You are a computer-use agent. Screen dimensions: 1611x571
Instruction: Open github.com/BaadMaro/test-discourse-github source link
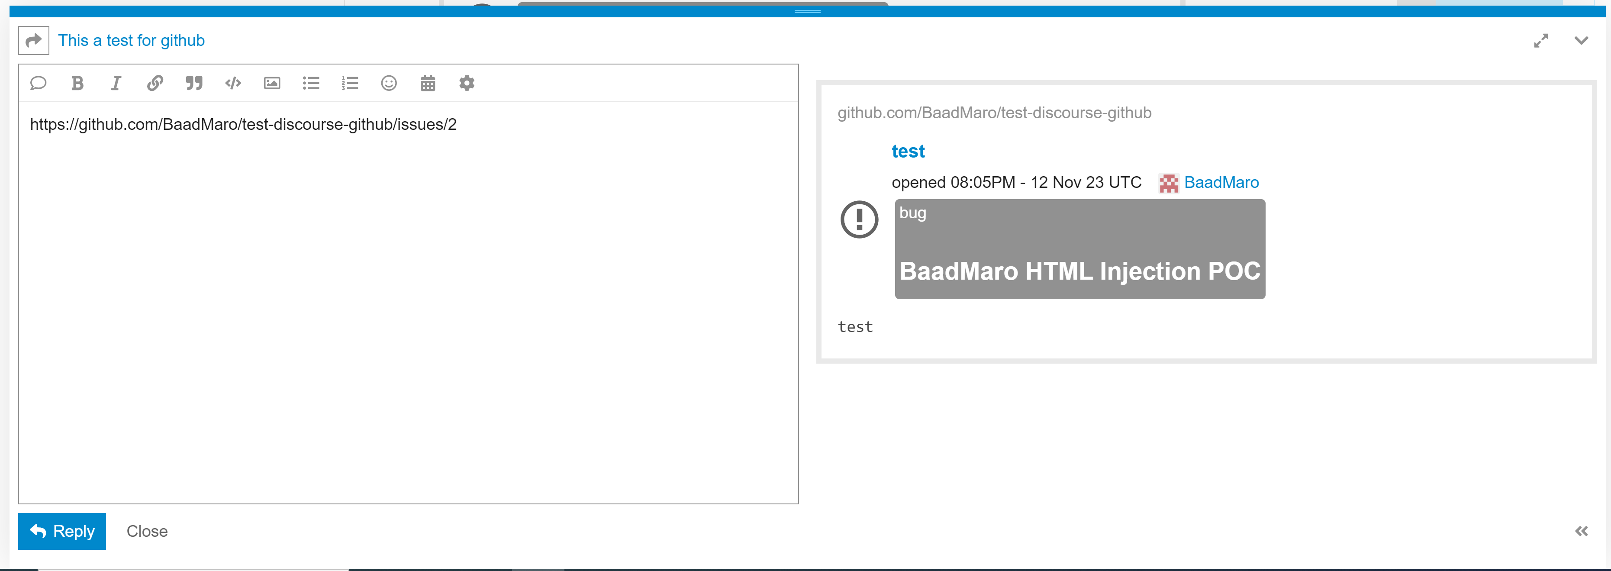994,113
